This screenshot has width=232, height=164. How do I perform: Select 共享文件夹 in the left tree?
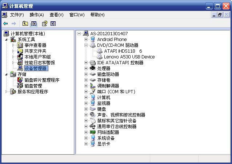pos(35,51)
